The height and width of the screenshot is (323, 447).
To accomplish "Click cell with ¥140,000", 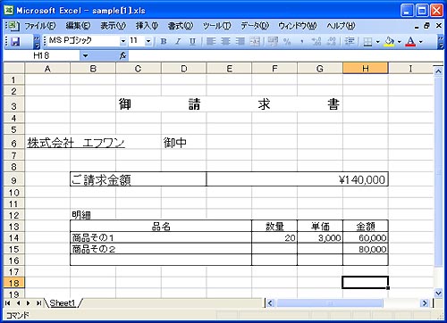I will [x=297, y=179].
